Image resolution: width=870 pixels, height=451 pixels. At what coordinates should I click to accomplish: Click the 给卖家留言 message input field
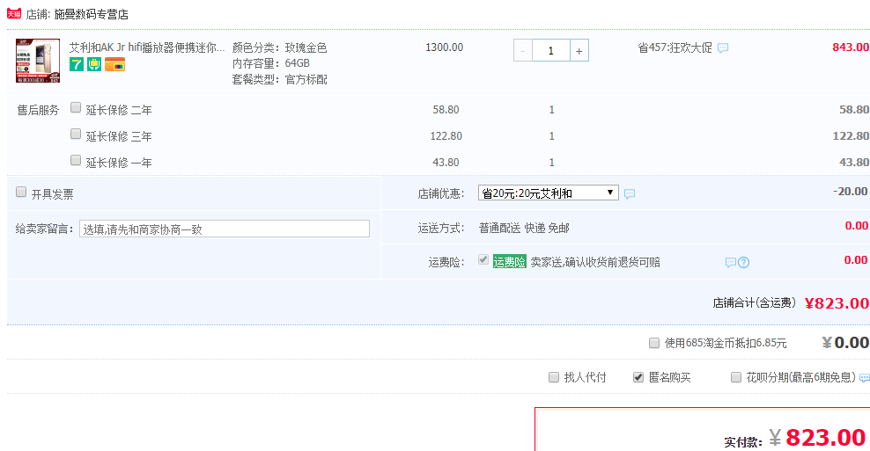(x=225, y=229)
